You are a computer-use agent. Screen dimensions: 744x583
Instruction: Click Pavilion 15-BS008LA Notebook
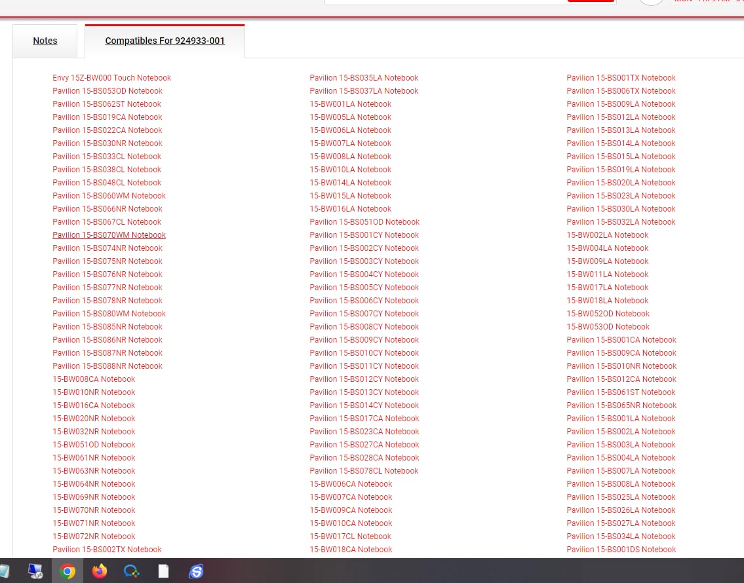[621, 484]
